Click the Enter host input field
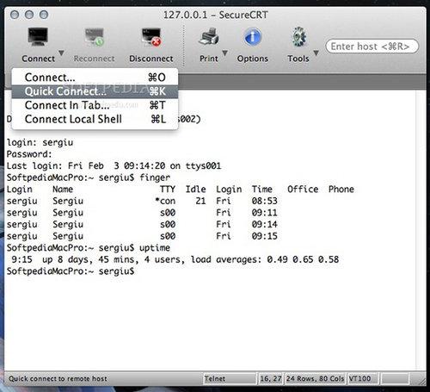This screenshot has width=430, height=392. [x=372, y=47]
